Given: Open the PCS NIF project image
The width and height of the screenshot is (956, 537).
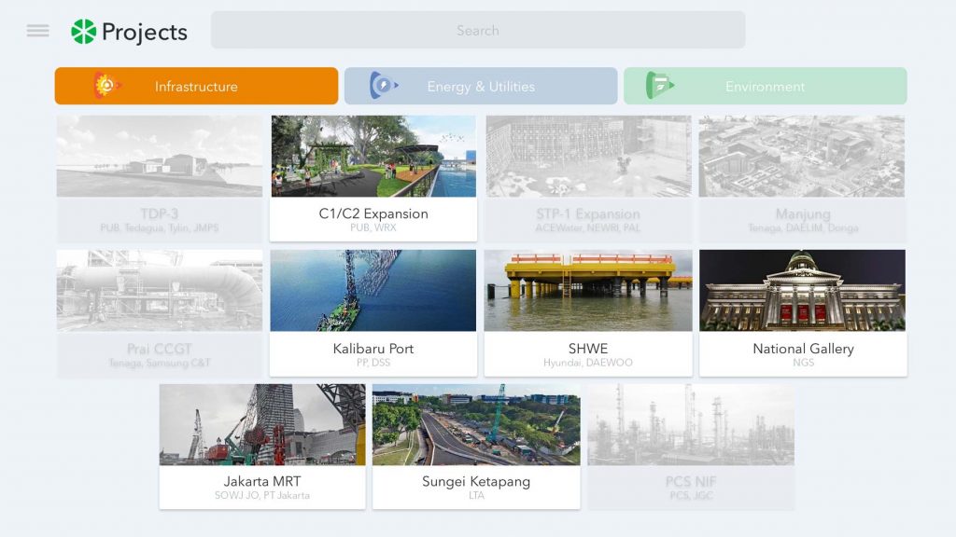Looking at the screenshot, I should coord(691,424).
